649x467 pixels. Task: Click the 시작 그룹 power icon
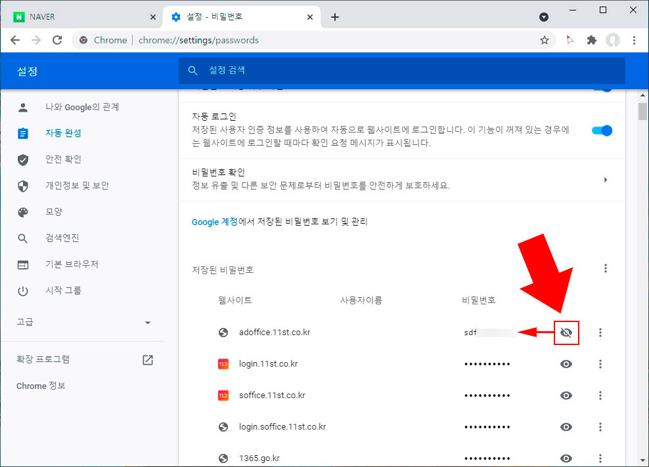[23, 291]
